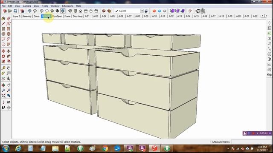
Task: Select the Eraser tool
Action: pyautogui.click(x=9, y=18)
